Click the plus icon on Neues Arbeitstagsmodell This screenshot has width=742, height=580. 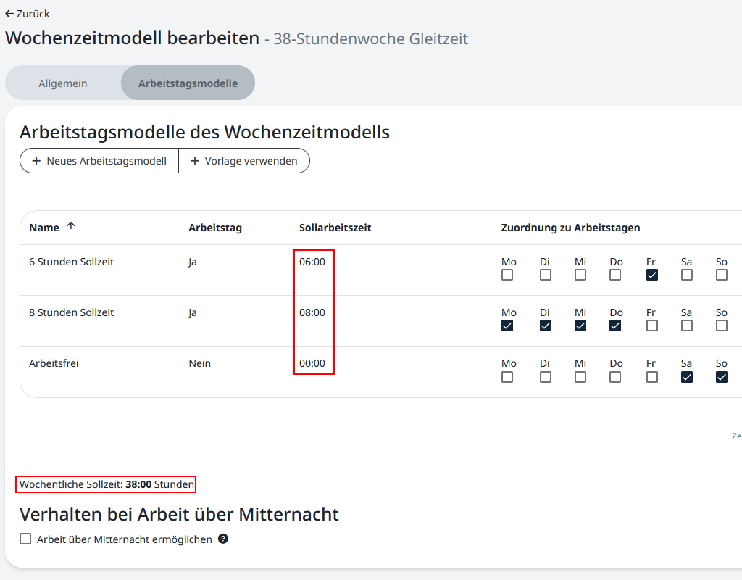(35, 160)
